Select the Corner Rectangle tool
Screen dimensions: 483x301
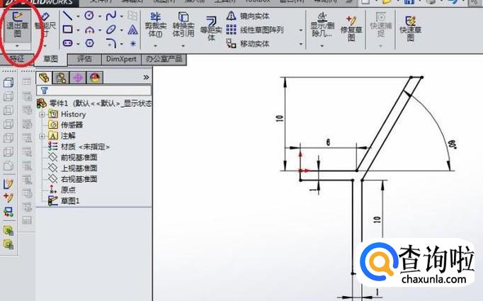coord(67,30)
